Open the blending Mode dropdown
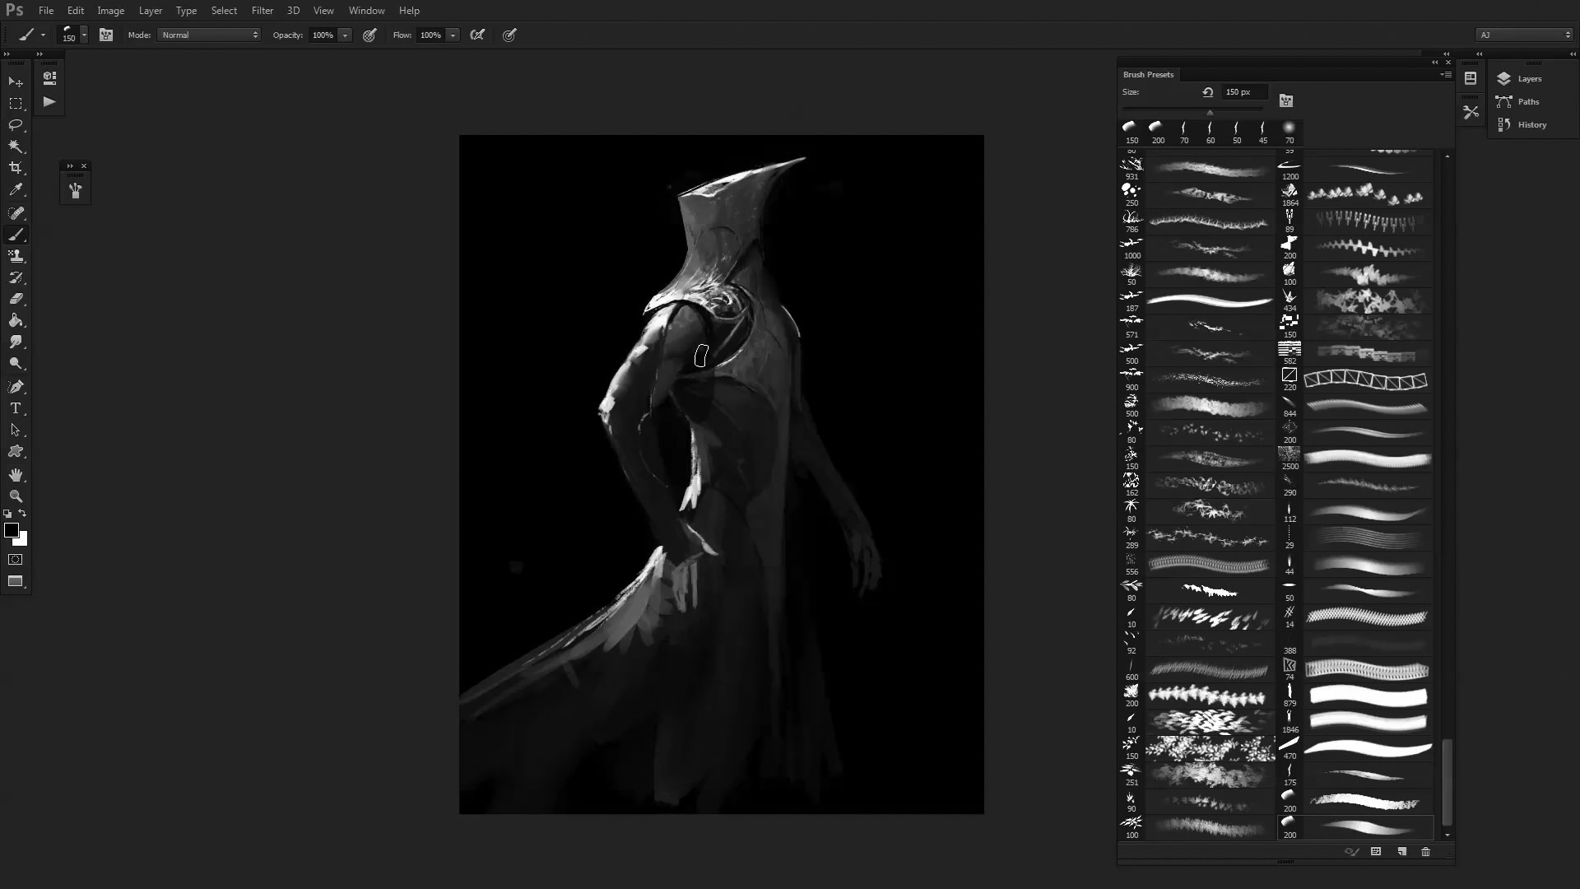Screen dimensions: 1580x889 (209, 35)
